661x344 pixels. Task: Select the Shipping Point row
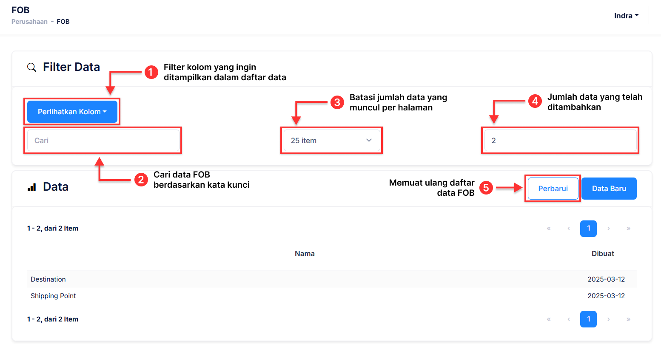coord(53,296)
